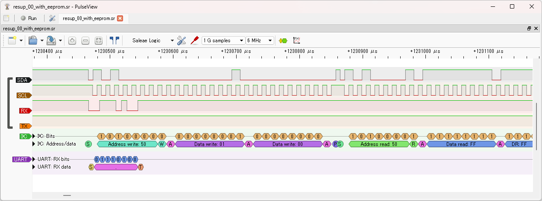Screen dimensions: 542x201
Task: Click the save file icon
Action: point(51,41)
